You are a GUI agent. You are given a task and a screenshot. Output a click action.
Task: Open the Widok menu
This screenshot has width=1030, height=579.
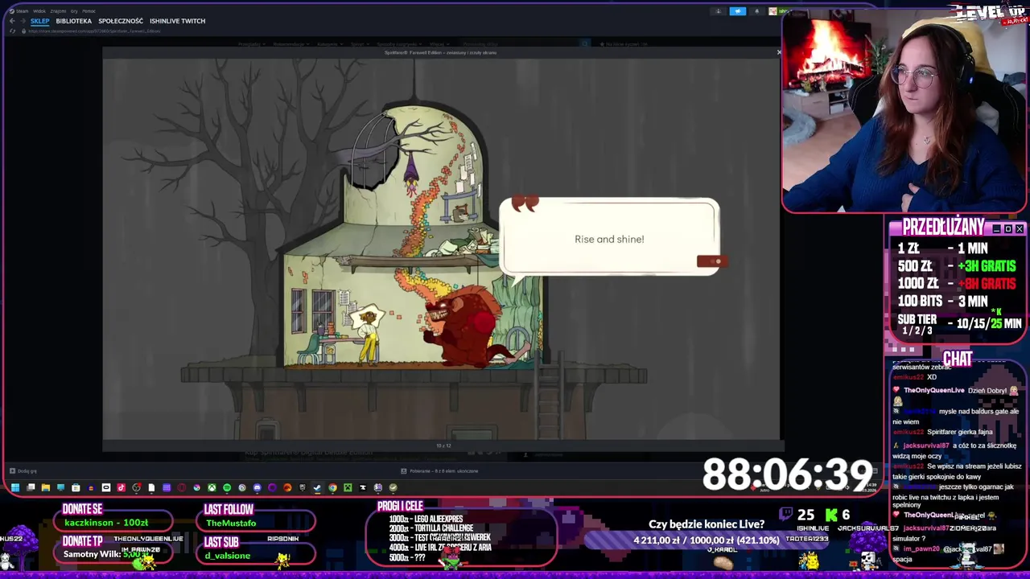coord(39,11)
